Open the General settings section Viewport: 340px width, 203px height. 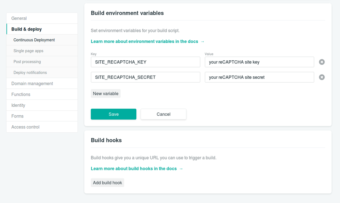click(19, 18)
